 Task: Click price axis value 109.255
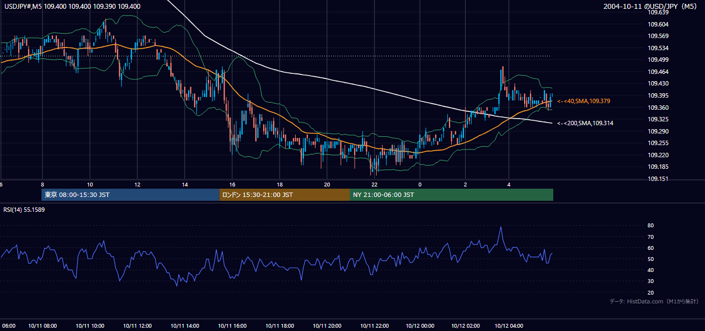659,143
